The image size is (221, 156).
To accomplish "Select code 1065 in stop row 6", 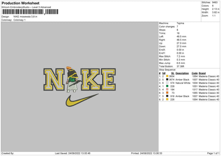I will click(195, 93).
